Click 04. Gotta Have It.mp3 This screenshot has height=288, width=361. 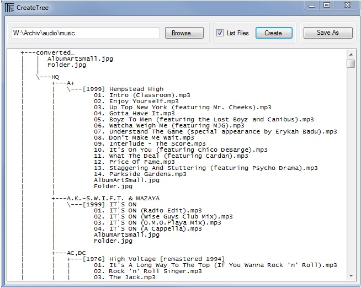[x=134, y=114]
